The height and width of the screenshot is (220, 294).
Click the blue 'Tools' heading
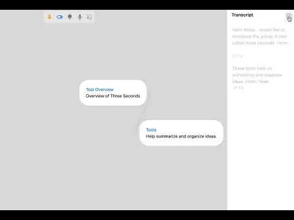tap(151, 130)
